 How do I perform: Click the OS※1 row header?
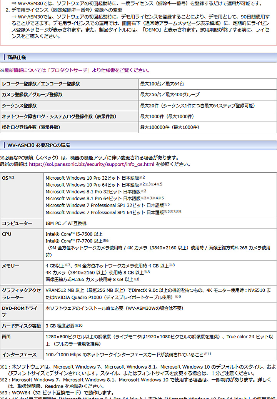(22, 195)
